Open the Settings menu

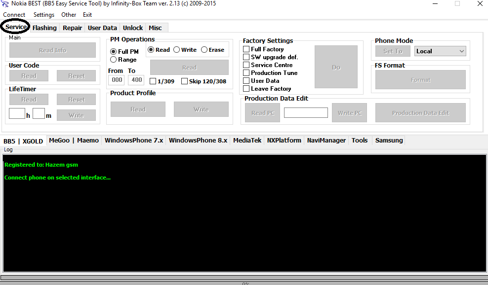(44, 15)
